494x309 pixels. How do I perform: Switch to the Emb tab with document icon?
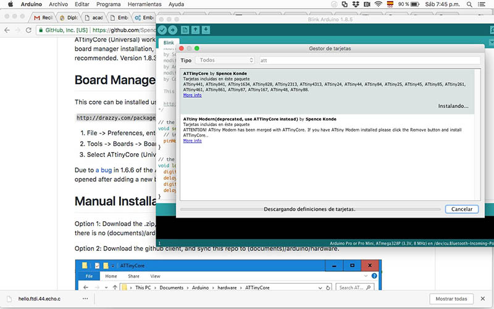click(119, 18)
